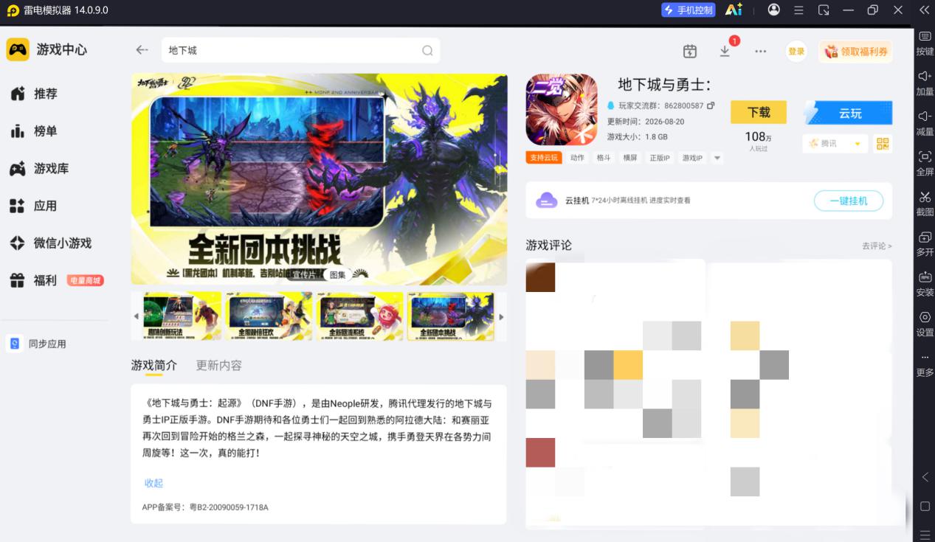This screenshot has width=935, height=542.
Task: Click the 动作 tag
Action: 577,158
